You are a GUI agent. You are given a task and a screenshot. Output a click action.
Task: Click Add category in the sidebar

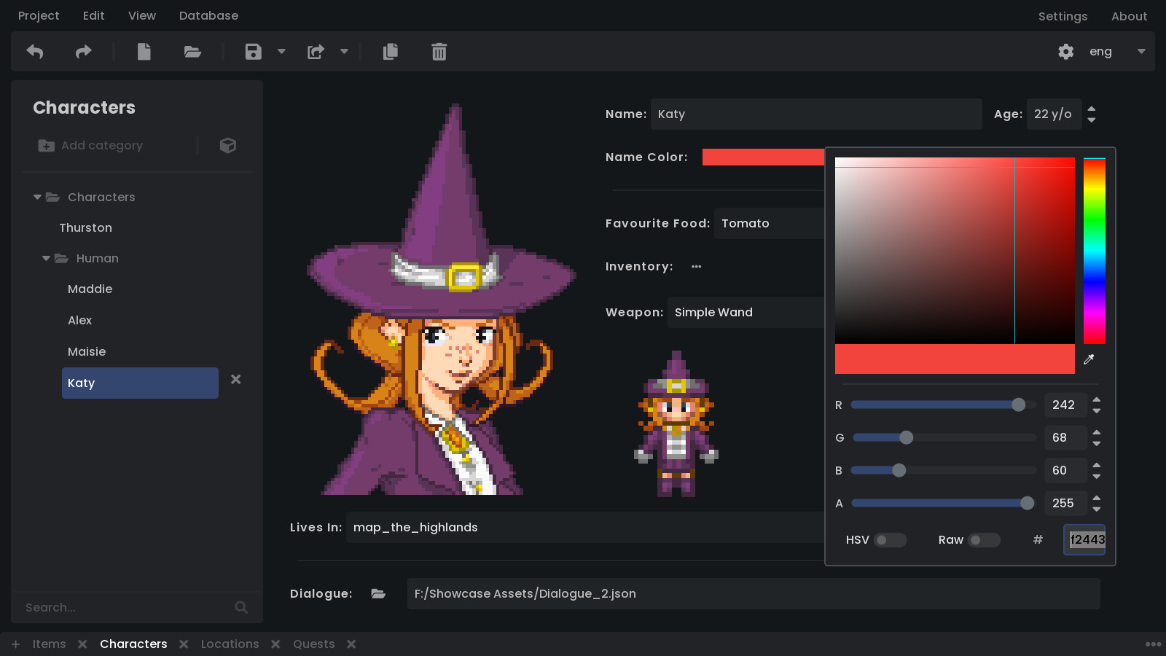click(x=102, y=145)
